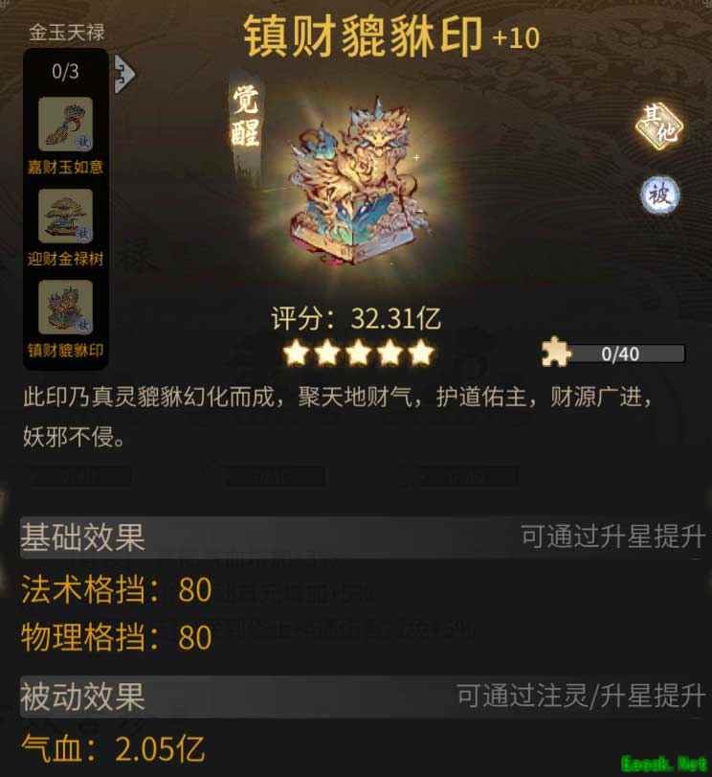Image resolution: width=712 pixels, height=777 pixels.
Task: Click the last gold star
Action: point(421,353)
